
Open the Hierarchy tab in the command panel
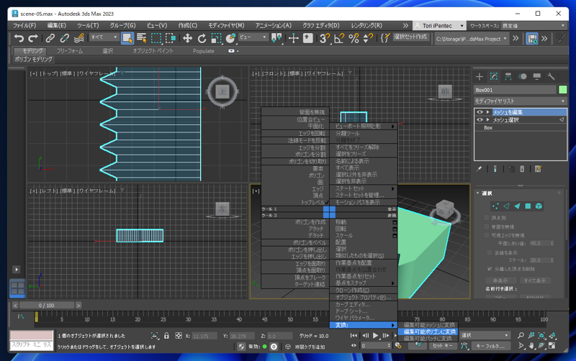tap(508, 77)
